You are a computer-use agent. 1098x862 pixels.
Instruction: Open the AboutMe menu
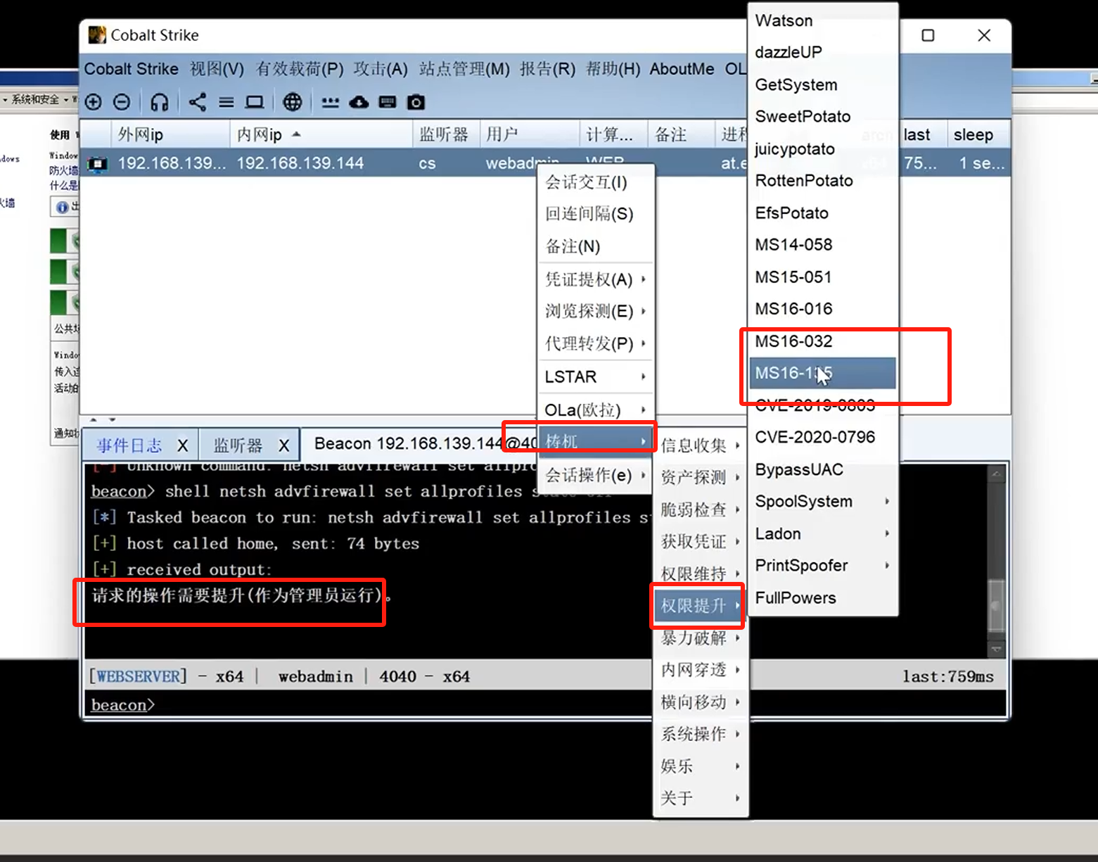pos(682,69)
